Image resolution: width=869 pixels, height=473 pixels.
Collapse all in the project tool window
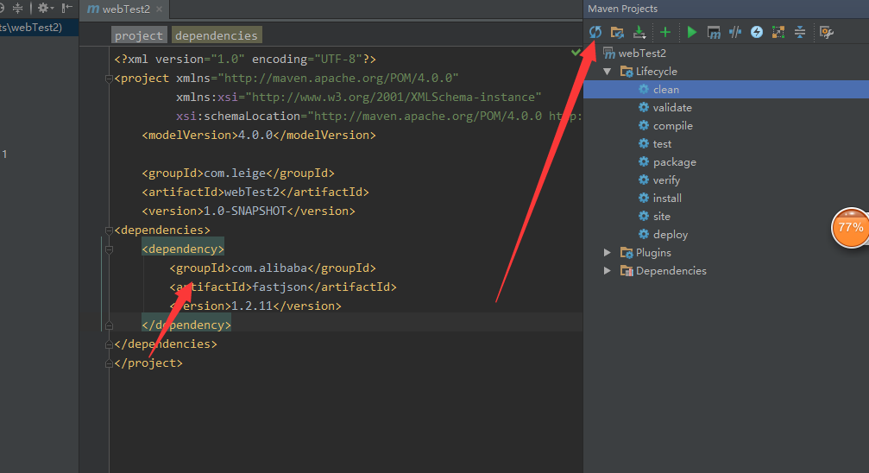coord(18,8)
